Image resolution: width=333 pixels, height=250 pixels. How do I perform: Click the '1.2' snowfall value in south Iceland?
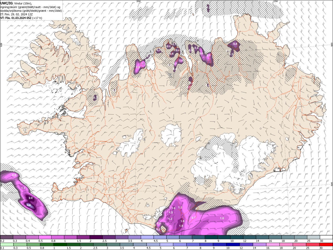coord(180,207)
